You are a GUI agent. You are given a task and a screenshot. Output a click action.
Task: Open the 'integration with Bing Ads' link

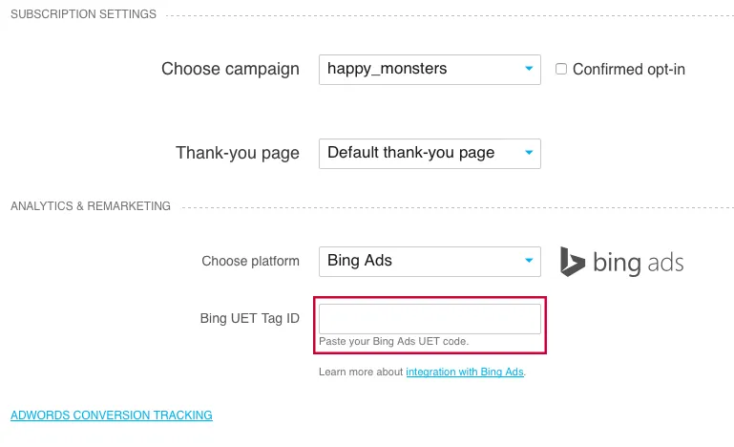coord(465,372)
